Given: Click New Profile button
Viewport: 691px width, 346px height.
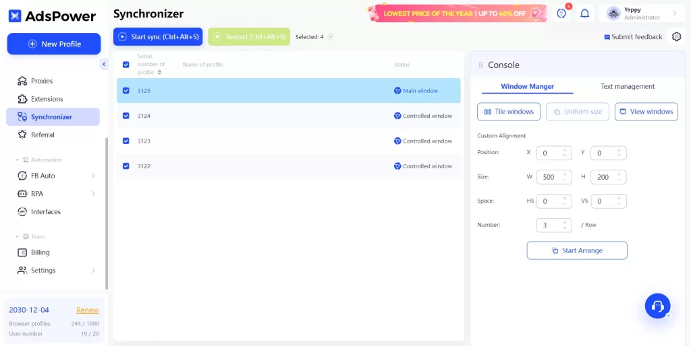Looking at the screenshot, I should pyautogui.click(x=54, y=44).
